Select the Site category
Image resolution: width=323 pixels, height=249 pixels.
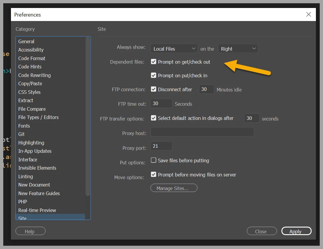point(50,217)
